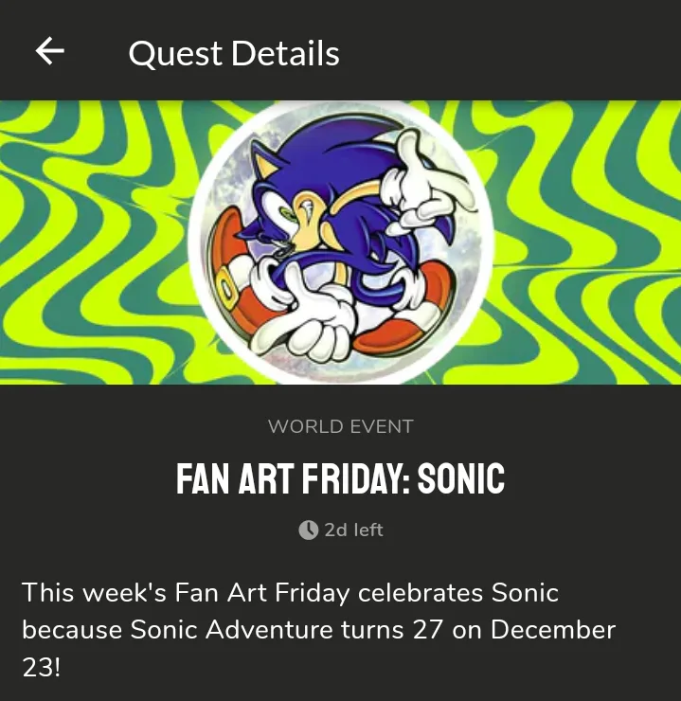Click the Quest Details header title
Image resolution: width=681 pixels, height=701 pixels.
click(x=233, y=53)
